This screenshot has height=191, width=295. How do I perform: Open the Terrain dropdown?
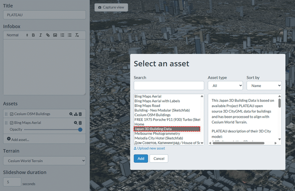point(44,161)
